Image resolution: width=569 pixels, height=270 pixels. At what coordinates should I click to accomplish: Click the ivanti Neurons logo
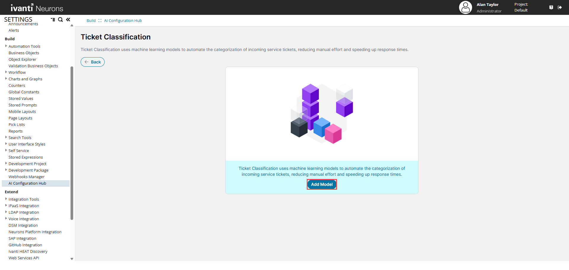(x=37, y=8)
